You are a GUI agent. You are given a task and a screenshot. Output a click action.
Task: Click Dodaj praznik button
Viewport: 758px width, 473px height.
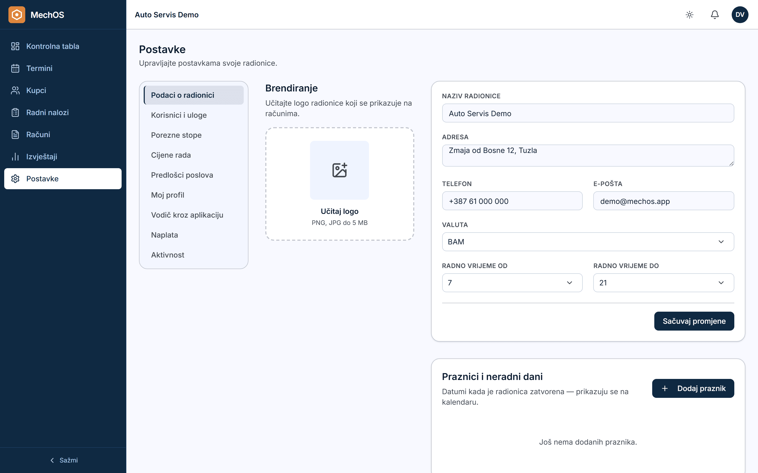click(x=693, y=388)
